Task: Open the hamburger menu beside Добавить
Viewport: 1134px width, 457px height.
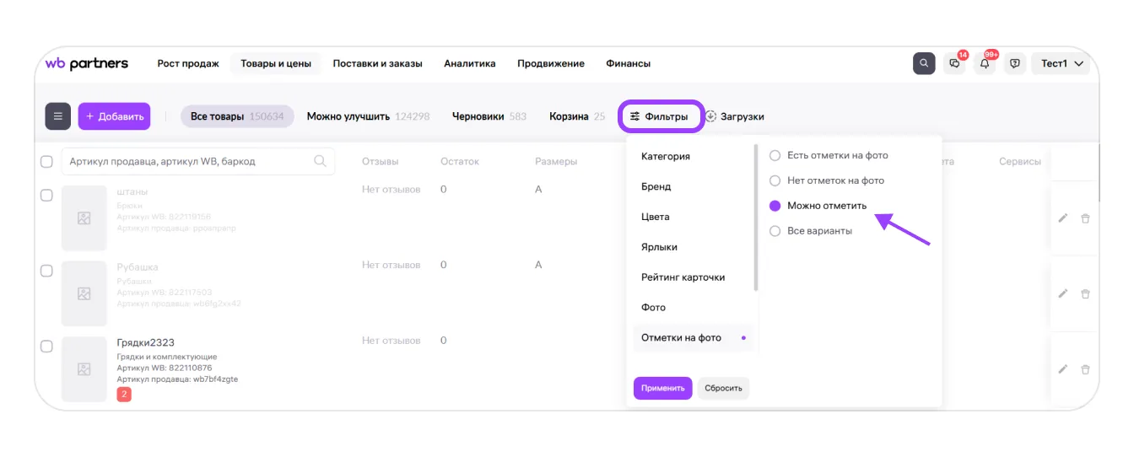Action: point(57,116)
